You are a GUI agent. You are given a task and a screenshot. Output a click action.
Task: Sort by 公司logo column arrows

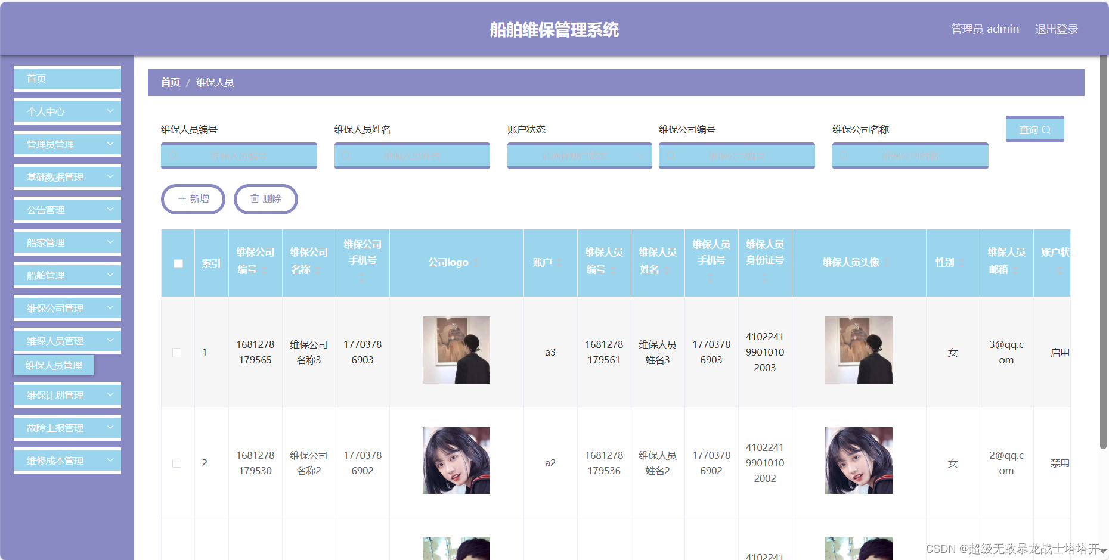coord(476,263)
